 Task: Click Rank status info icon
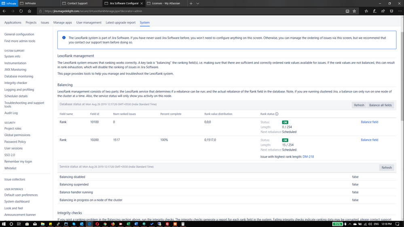[x=277, y=114]
